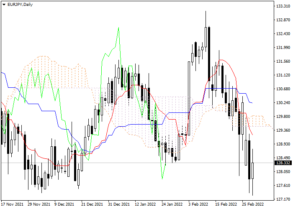Select the current price label 128.332

pos(283,163)
